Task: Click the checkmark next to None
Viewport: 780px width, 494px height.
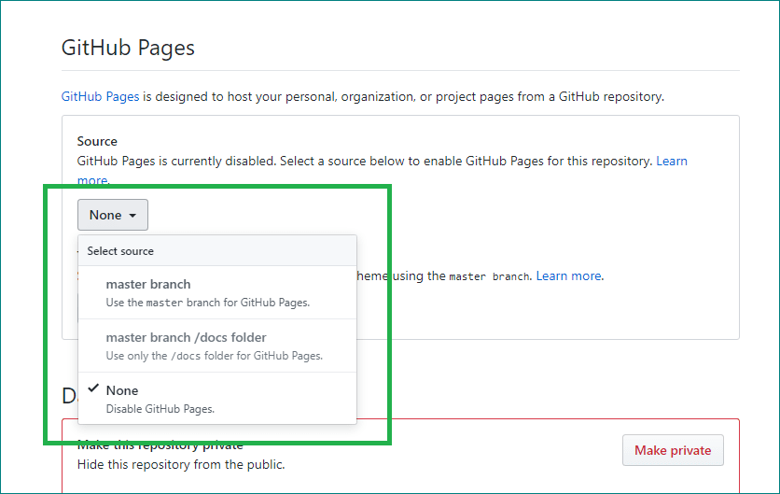Action: pos(93,388)
